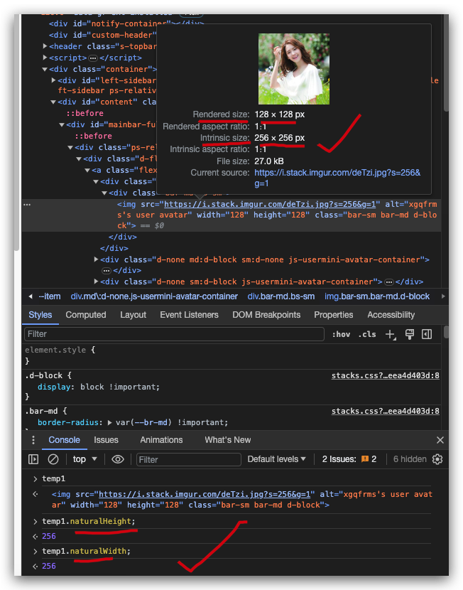Switch to the Issues drawer tab

tap(106, 440)
